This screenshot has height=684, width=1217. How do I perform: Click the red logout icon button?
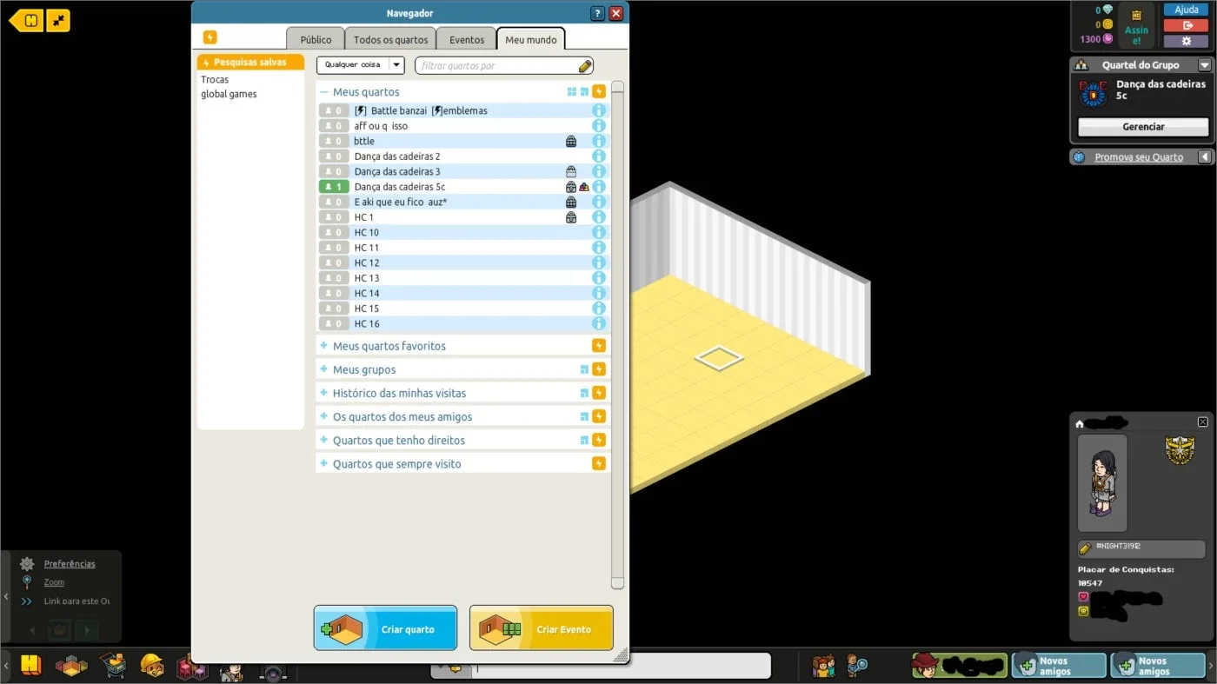[1186, 25]
